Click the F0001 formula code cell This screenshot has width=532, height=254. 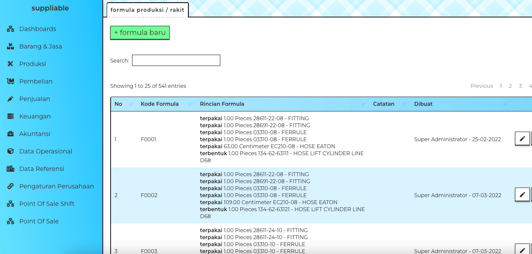click(149, 139)
